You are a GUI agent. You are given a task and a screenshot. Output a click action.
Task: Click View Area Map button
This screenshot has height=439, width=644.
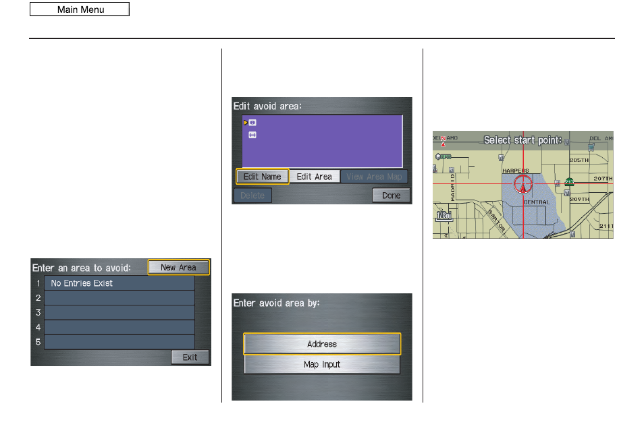pos(374,177)
